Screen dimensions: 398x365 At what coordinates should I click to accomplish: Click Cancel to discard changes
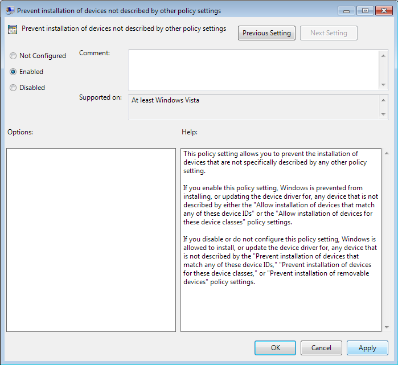321,348
